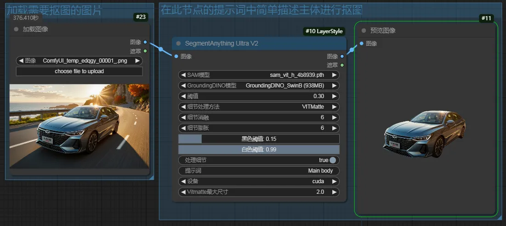Click the 提示词 Main body text field
The image size is (506, 226).
[x=259, y=171]
